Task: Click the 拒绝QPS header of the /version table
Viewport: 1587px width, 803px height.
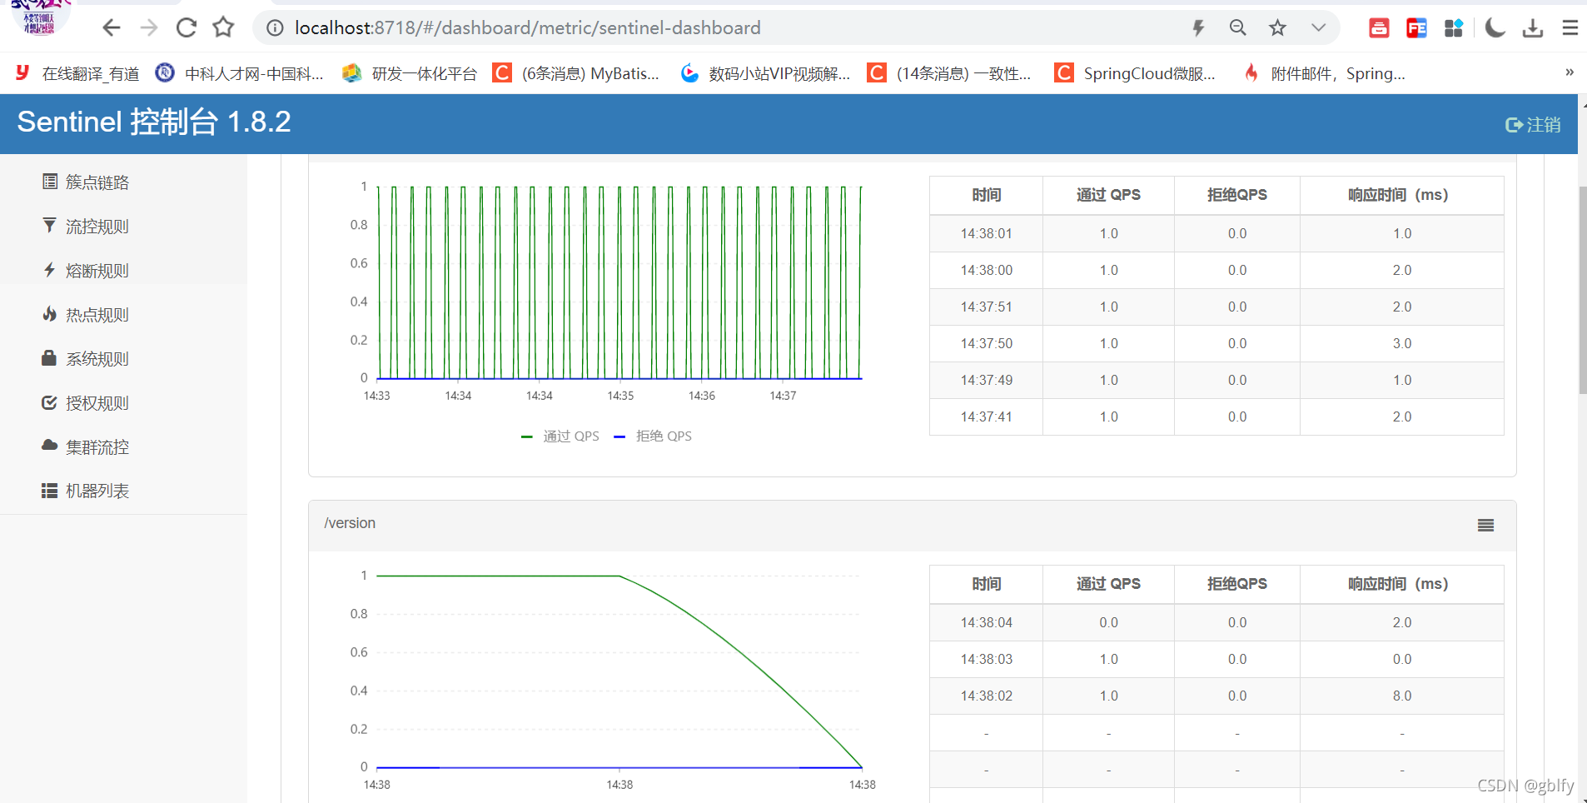Action: pyautogui.click(x=1237, y=584)
